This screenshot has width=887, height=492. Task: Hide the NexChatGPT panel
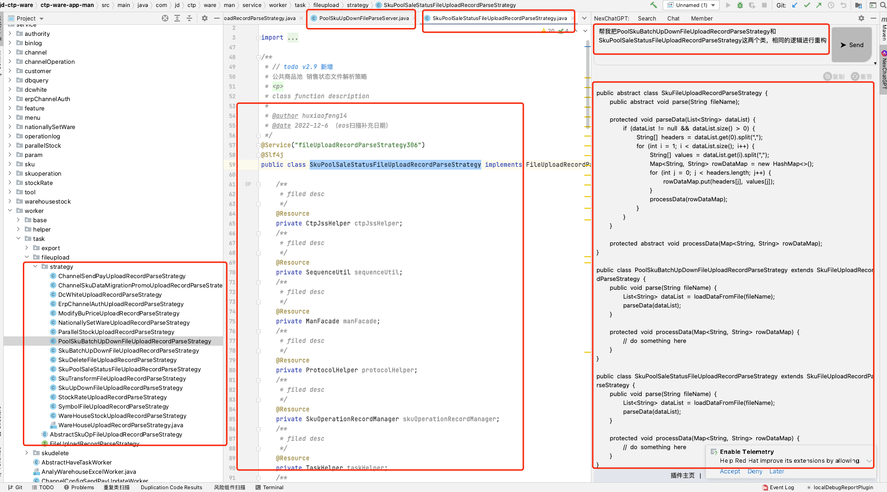[x=873, y=18]
